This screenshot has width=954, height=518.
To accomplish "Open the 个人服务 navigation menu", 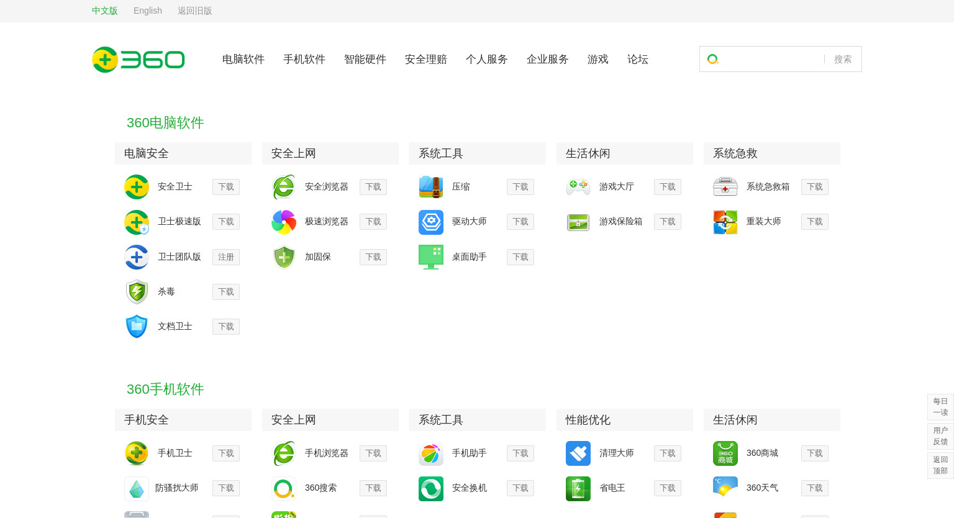I will 487,59.
